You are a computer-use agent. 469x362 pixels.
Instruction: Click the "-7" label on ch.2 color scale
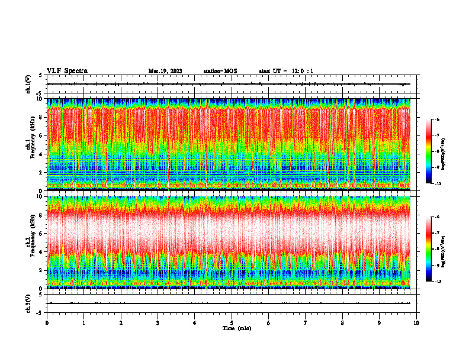click(x=437, y=233)
